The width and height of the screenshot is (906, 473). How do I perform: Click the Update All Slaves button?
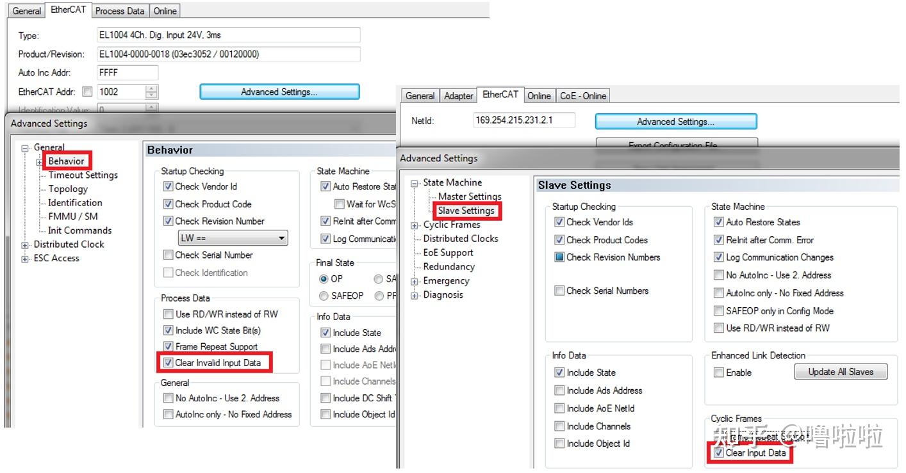click(840, 372)
